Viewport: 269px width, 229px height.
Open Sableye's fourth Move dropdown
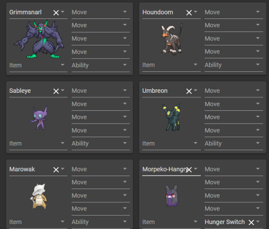click(101, 131)
